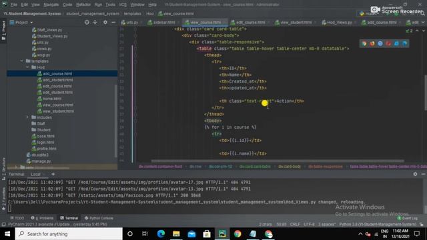The height and width of the screenshot is (240, 427).
Task: Open Firefox browser preview icon in editor
Action: click(x=372, y=43)
